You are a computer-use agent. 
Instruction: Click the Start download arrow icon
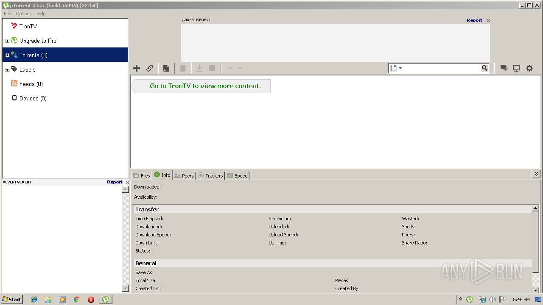tap(199, 68)
